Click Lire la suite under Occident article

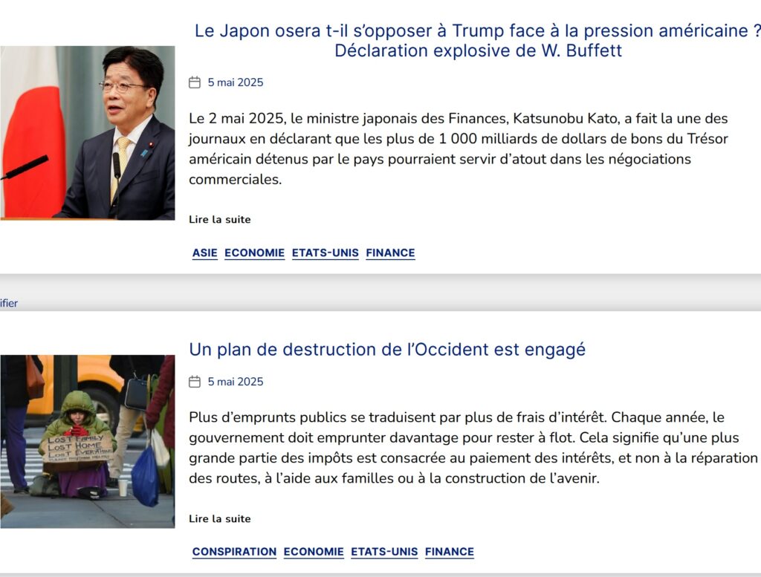pos(220,518)
